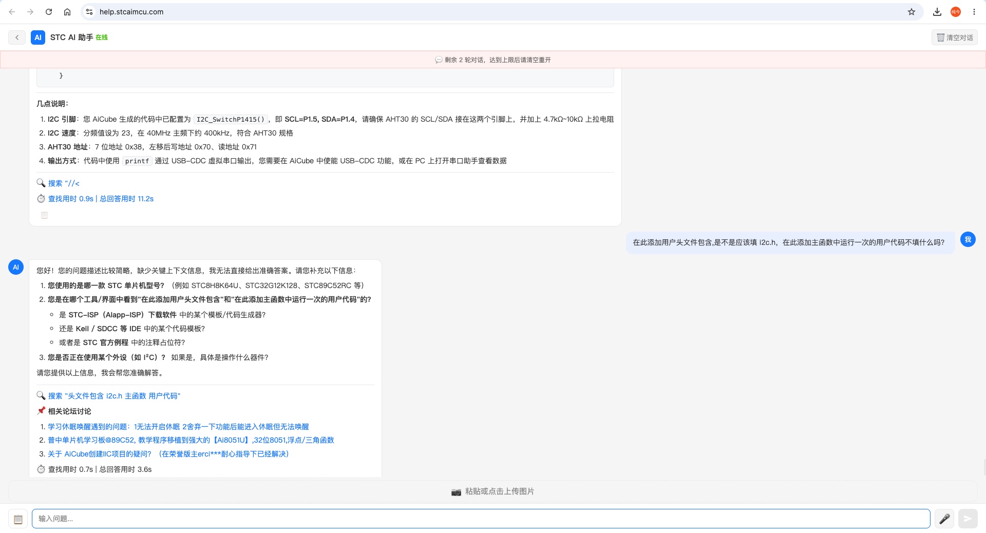Open the browser three-dot menu
986x533 pixels.
point(974,12)
